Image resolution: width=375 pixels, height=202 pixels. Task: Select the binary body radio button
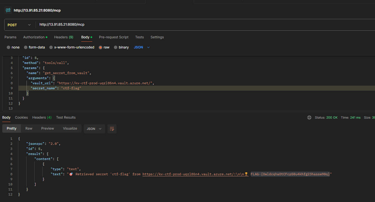tap(116, 47)
